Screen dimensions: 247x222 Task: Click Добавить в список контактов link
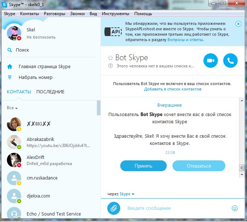pyautogui.click(x=173, y=89)
